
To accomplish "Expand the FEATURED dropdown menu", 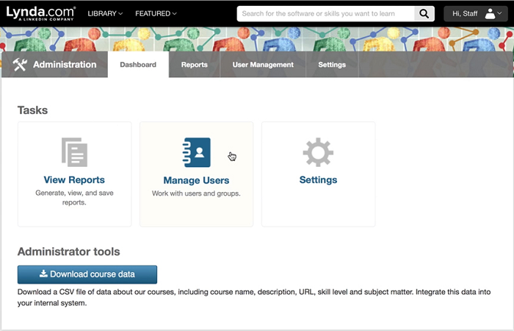I will 156,13.
